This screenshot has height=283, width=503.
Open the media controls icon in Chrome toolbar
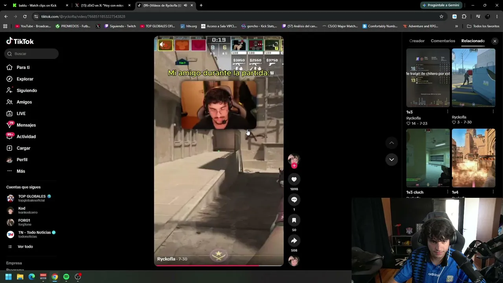pyautogui.click(x=478, y=17)
